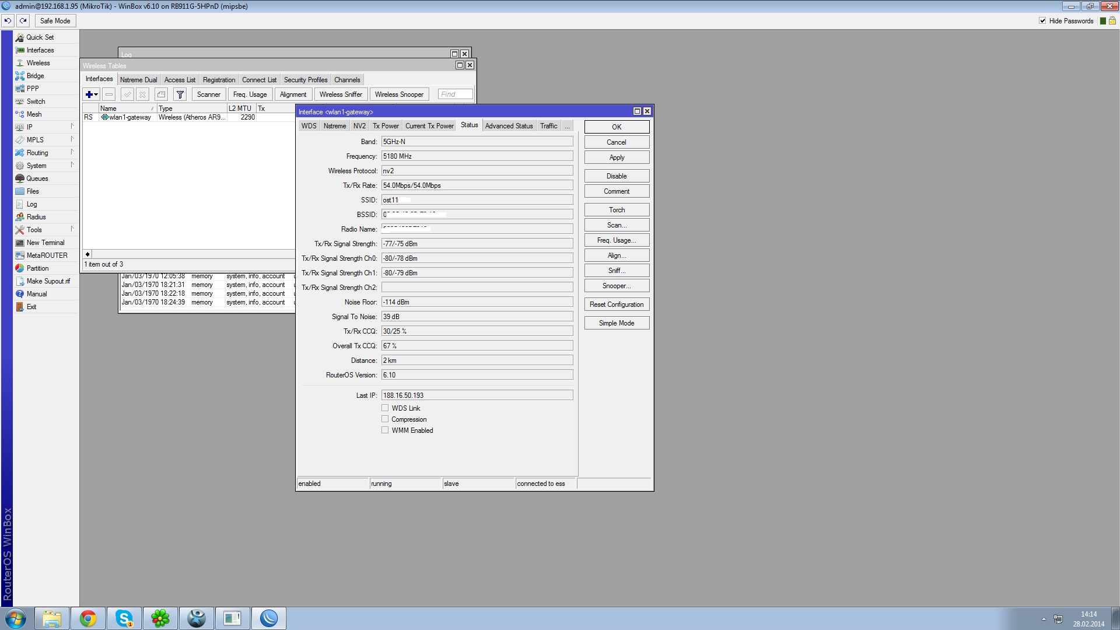Screen dimensions: 1120x630
Task: Click the Redo arrow icon
Action: pos(23,20)
